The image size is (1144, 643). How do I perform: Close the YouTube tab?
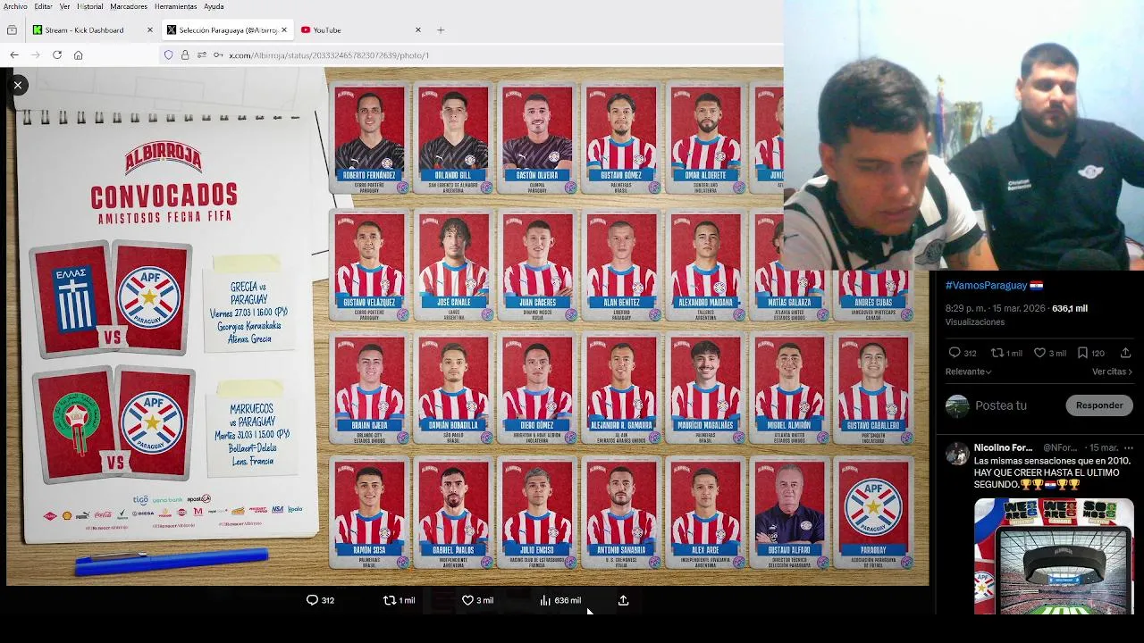417,29
